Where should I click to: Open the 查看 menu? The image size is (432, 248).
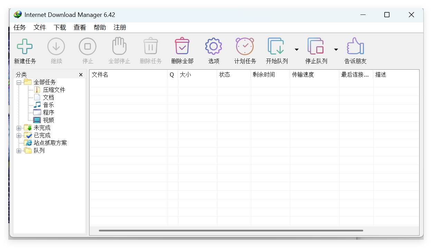coord(80,28)
